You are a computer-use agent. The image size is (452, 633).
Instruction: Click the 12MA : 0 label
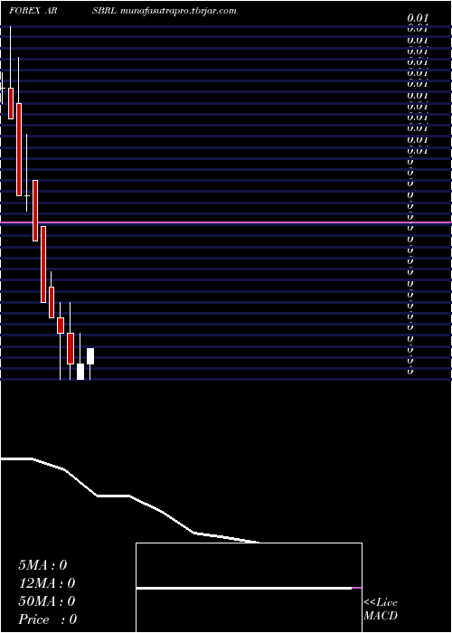click(47, 583)
